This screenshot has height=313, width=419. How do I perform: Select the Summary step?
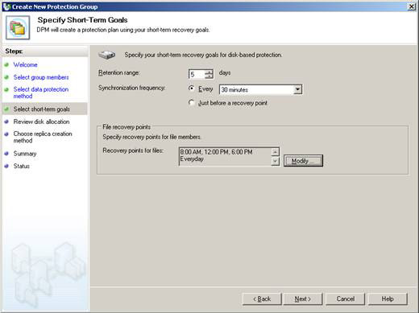25,154
